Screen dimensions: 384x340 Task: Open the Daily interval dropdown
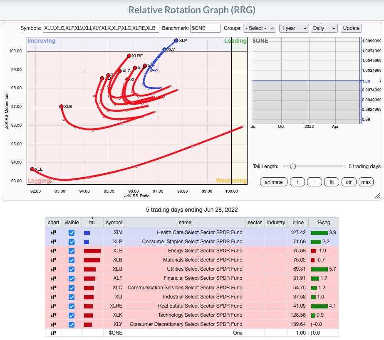point(324,28)
